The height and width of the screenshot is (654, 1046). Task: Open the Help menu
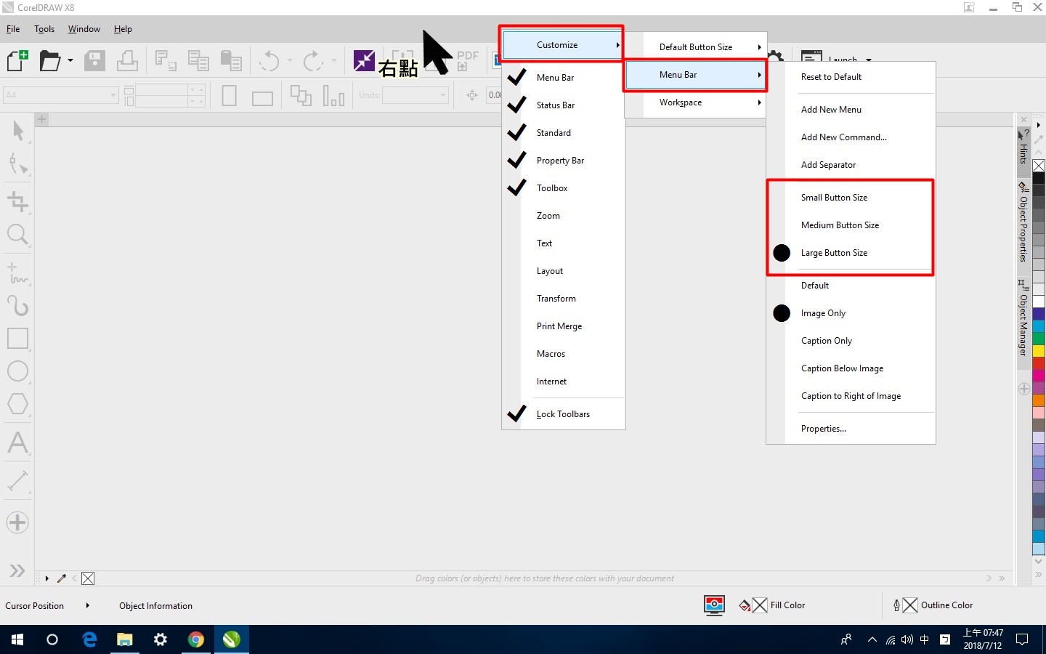click(x=123, y=29)
